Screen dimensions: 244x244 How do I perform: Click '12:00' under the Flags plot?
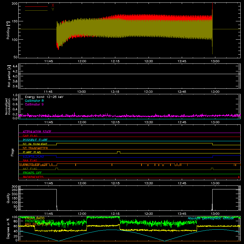82,183
